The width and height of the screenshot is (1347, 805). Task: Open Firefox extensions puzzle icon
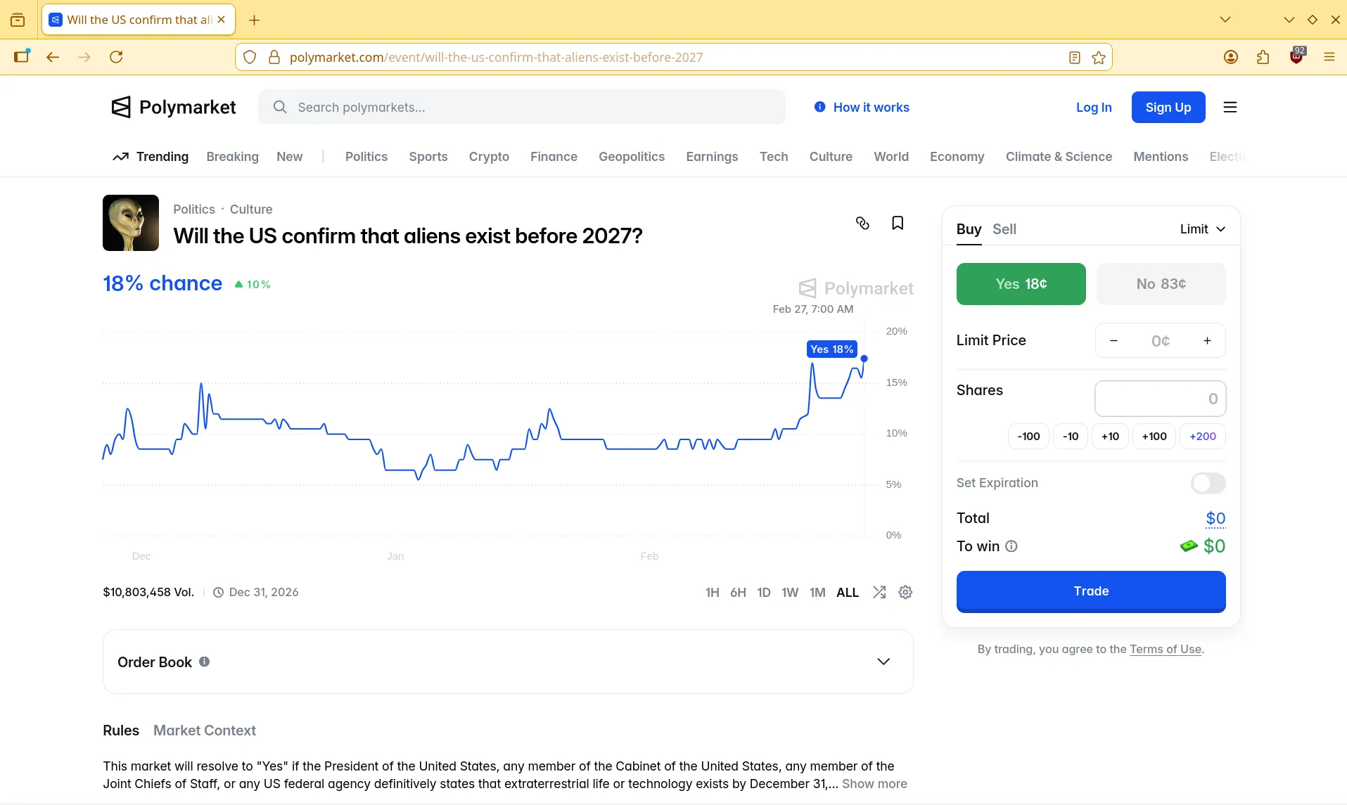click(1263, 58)
